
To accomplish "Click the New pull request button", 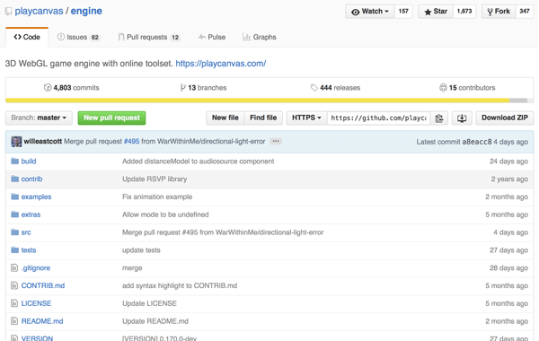I will [111, 118].
